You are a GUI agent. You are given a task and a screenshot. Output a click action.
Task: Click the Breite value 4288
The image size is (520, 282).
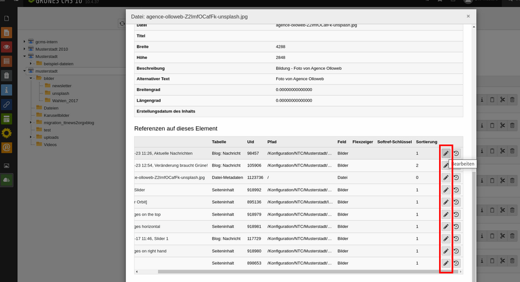[x=280, y=47]
